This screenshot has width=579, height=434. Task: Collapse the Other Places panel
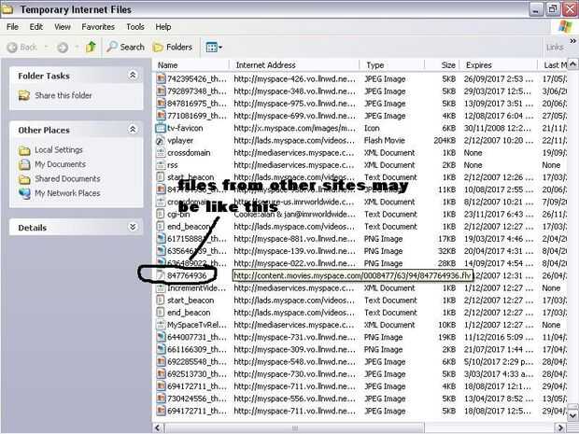point(133,130)
